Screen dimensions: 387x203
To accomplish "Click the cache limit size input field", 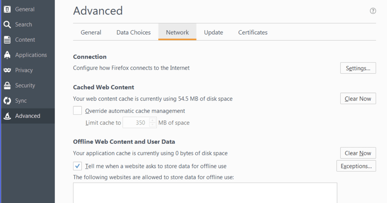I will tap(136, 123).
